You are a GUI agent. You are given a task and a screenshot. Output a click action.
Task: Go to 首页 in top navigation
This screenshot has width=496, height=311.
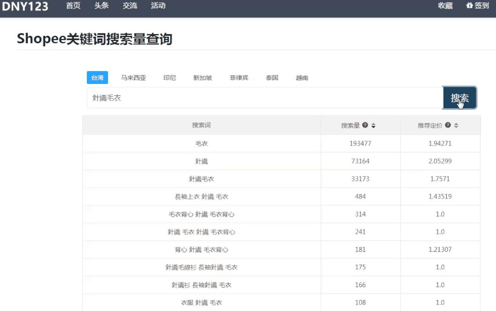point(73,6)
